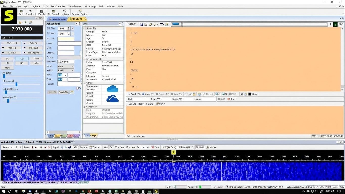Adjust the Monitor gain slider
This screenshot has height=194, width=345.
[x=8, y=101]
